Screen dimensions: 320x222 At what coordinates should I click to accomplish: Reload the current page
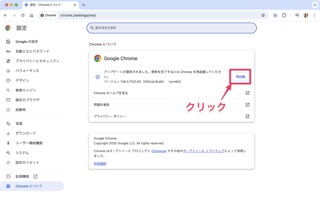[x=23, y=15]
